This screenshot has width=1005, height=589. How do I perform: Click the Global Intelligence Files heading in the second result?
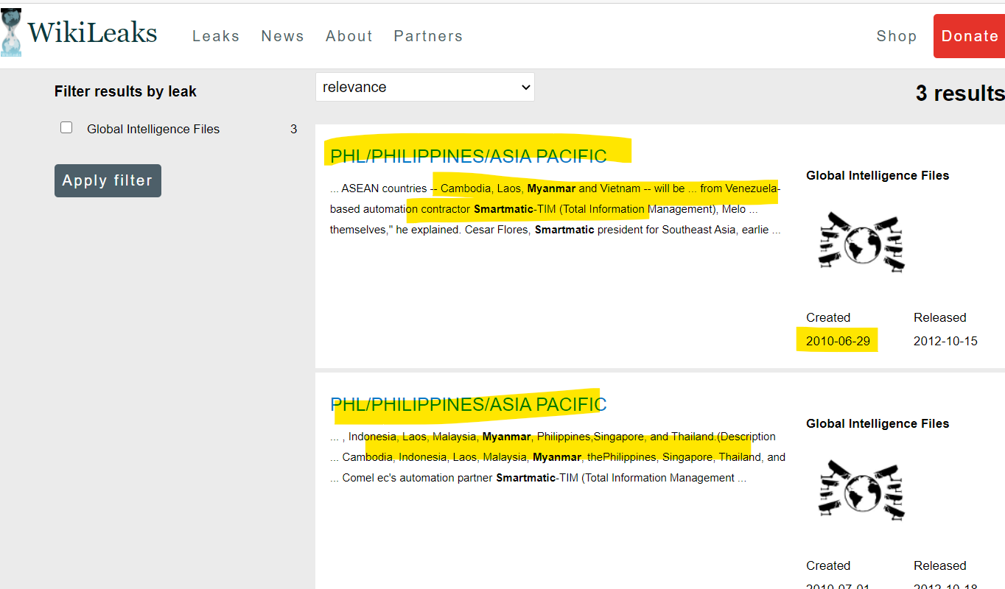point(878,423)
